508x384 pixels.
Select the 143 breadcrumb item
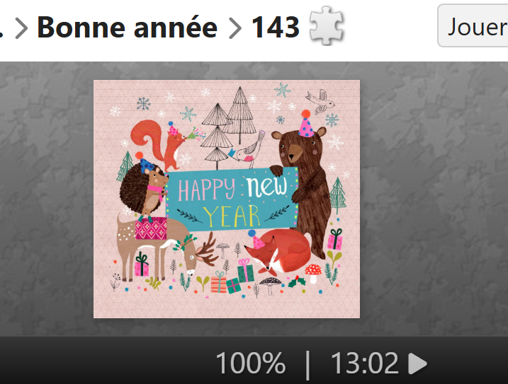point(276,28)
